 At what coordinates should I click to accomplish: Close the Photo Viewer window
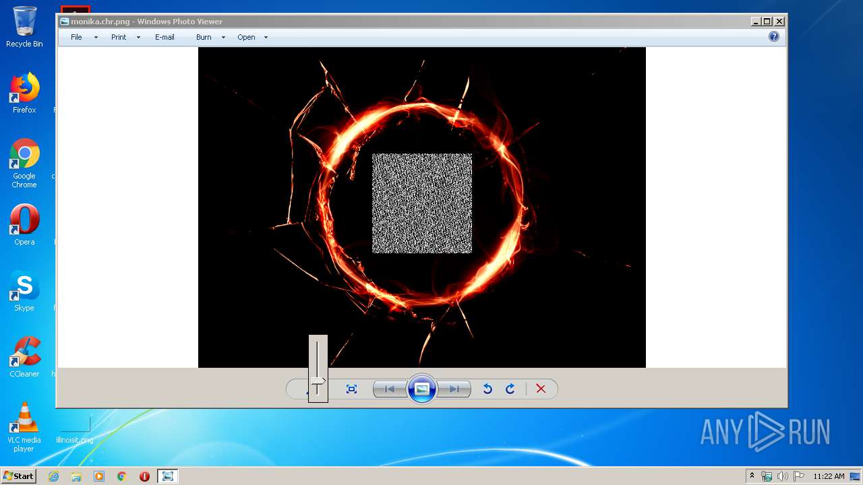(779, 22)
